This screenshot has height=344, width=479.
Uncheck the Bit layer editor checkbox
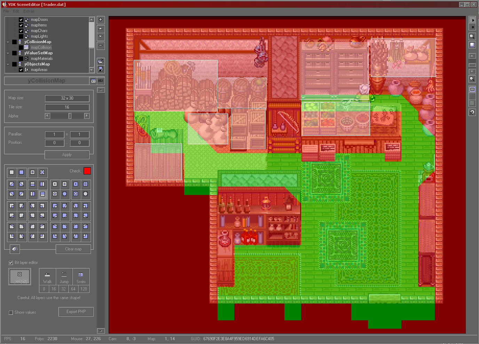coord(11,263)
